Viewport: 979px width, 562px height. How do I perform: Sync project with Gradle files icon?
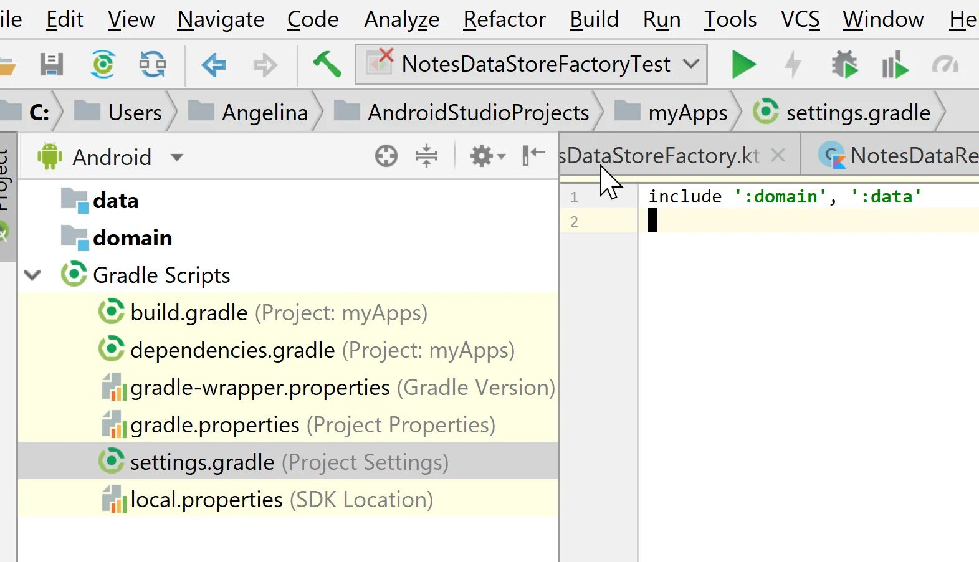(x=103, y=64)
